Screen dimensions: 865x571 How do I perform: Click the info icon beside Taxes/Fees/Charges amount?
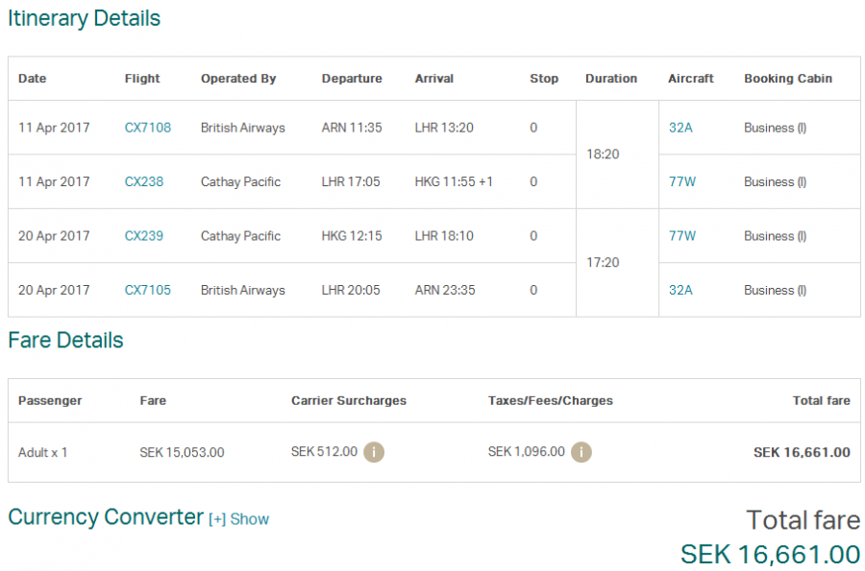(x=581, y=452)
